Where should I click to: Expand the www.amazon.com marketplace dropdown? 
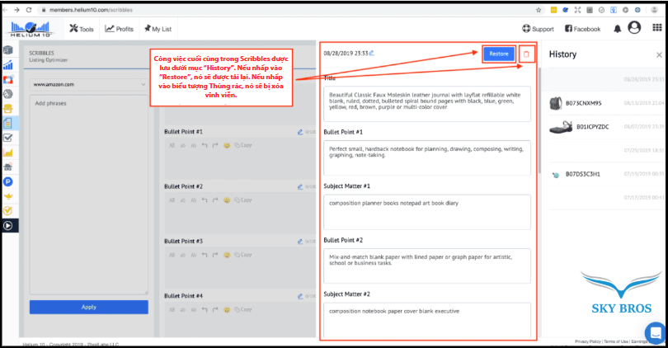(88, 84)
